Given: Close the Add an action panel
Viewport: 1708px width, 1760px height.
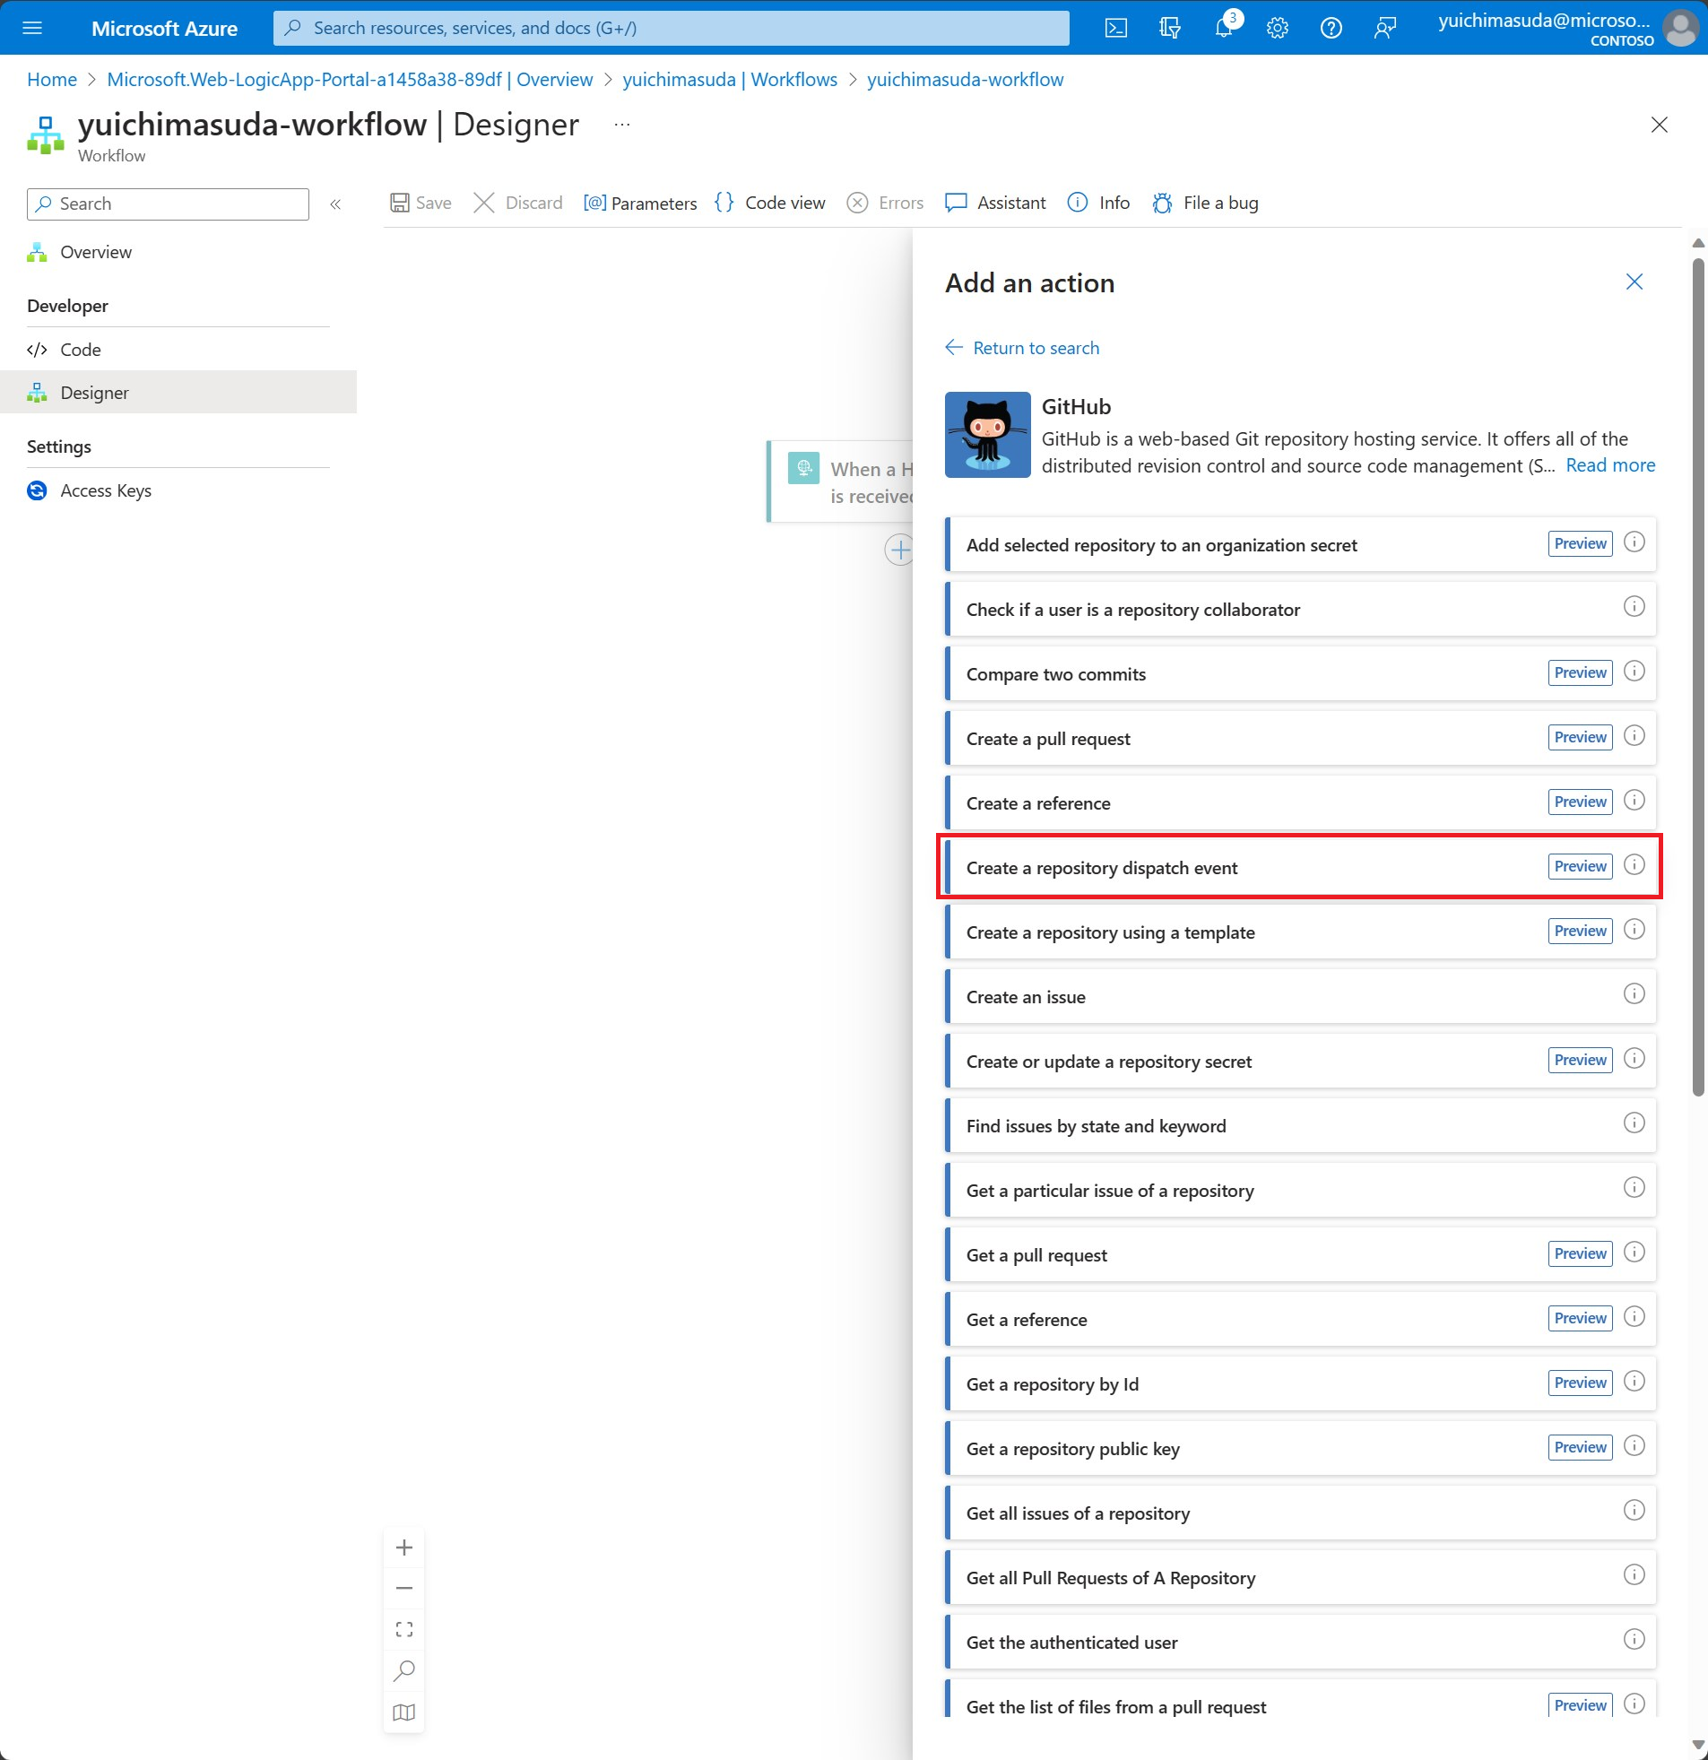Looking at the screenshot, I should 1634,282.
